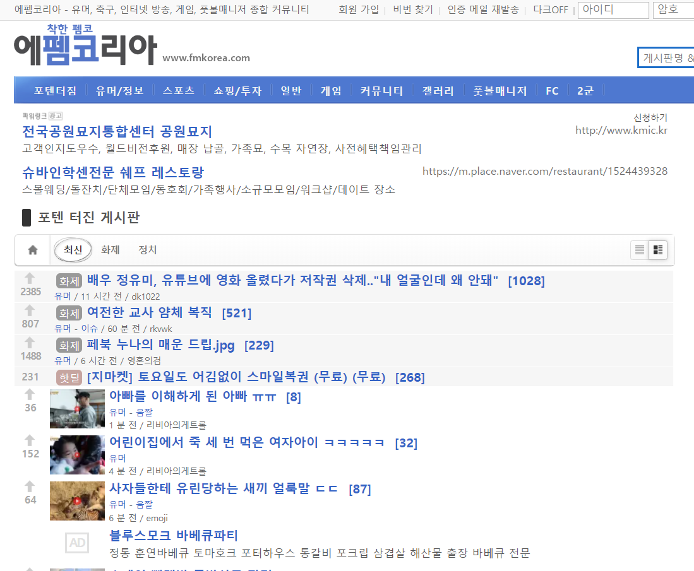Select the 최신 filter tab
The width and height of the screenshot is (694, 571).
(73, 250)
